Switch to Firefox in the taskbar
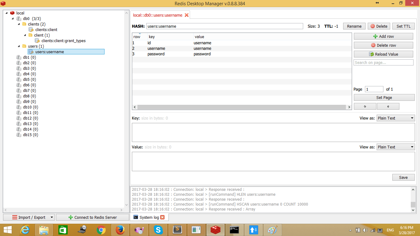Image resolution: width=420 pixels, height=236 pixels. [120, 230]
